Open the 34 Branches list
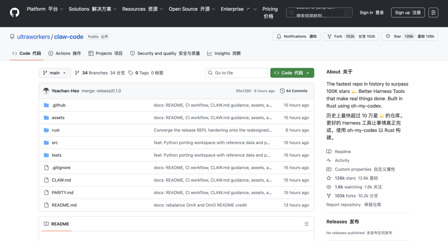 click(95, 73)
